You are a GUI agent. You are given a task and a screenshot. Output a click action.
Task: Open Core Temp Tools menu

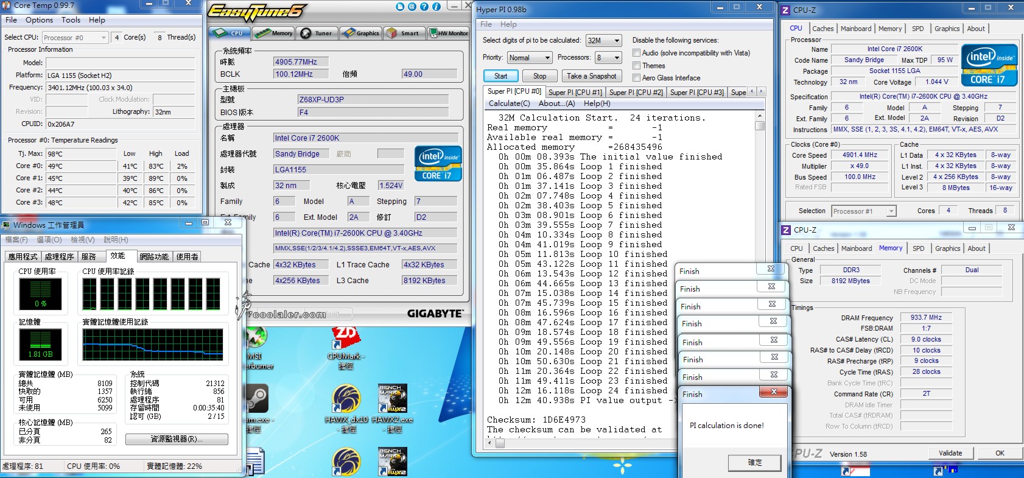coord(71,20)
